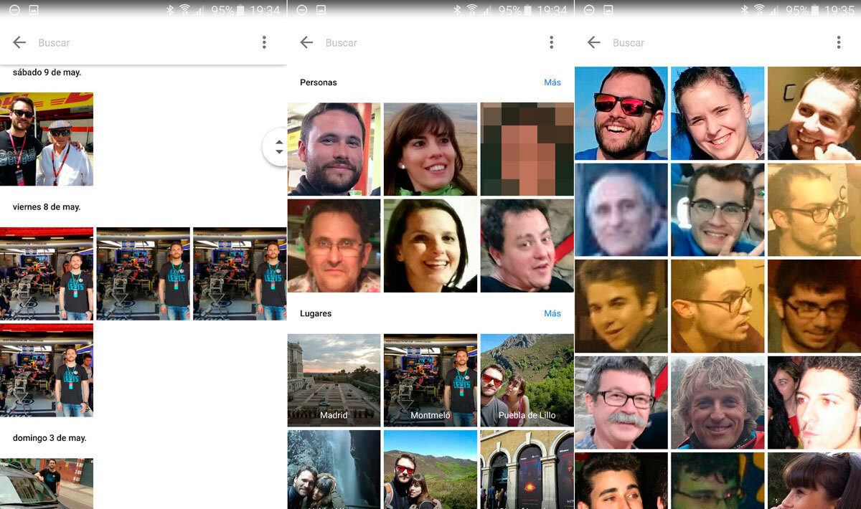This screenshot has width=861, height=509.
Task: Tap the Bluetooth icon in left status bar
Action: click(x=170, y=10)
